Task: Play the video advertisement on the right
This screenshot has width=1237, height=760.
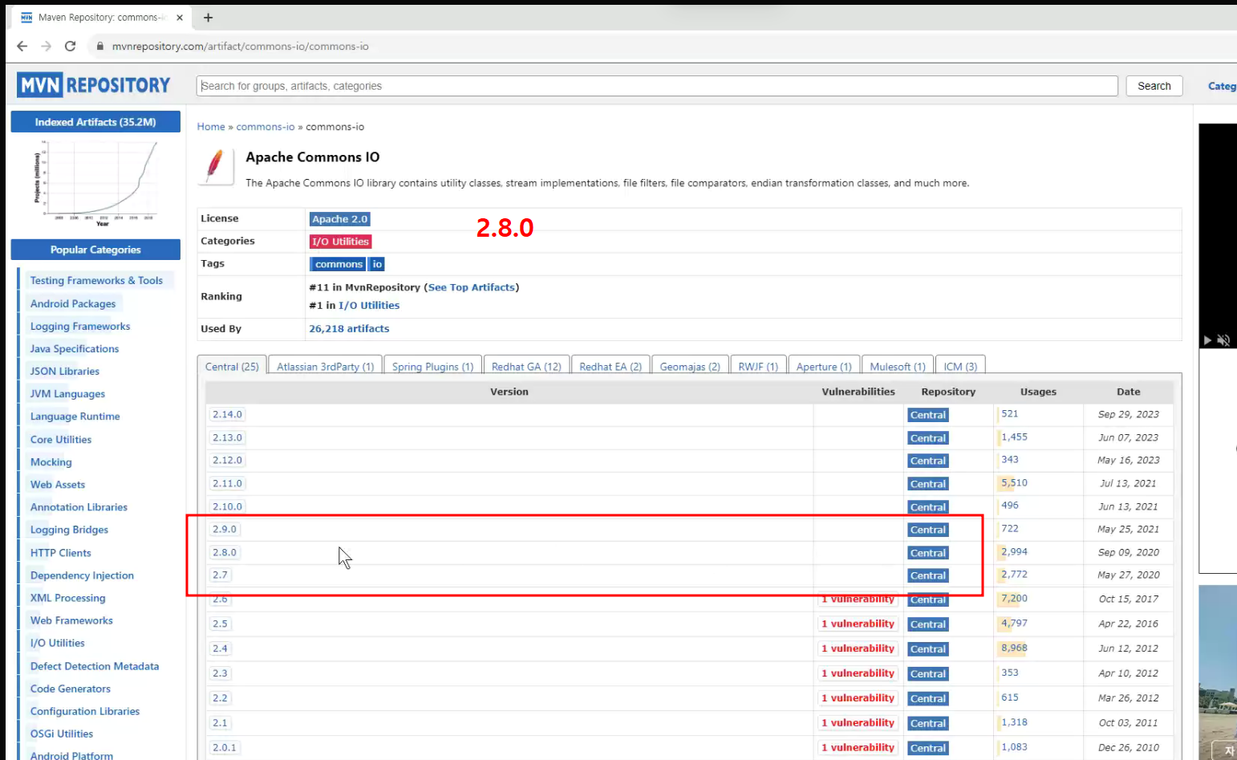Action: point(1207,340)
